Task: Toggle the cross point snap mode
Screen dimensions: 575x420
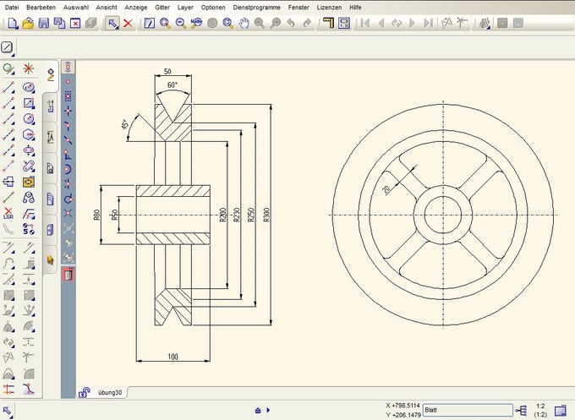Action: [x=68, y=111]
